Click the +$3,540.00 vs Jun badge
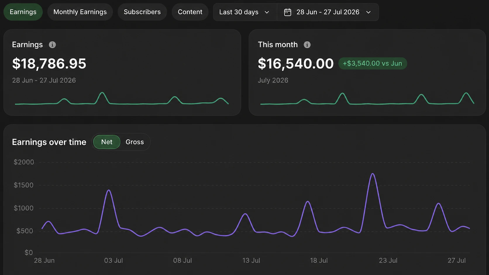 (373, 63)
